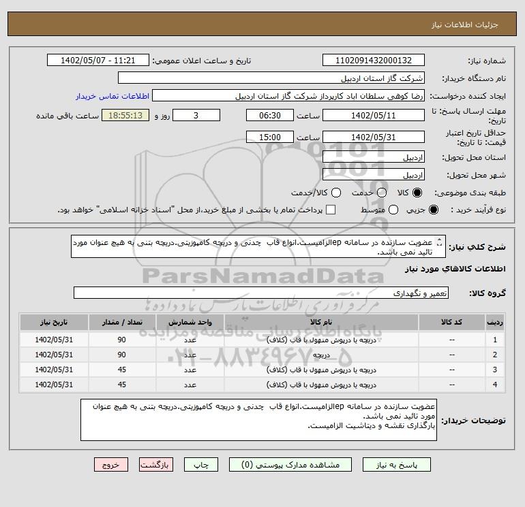Click quantity 45 in row 4
The image size is (525, 507).
click(x=122, y=385)
